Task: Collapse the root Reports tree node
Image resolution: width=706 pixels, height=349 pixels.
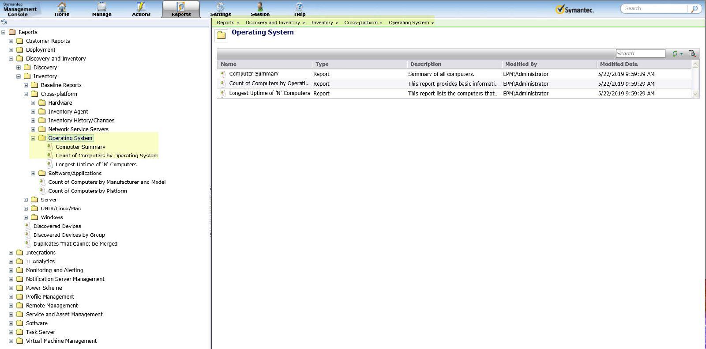Action: pos(4,32)
